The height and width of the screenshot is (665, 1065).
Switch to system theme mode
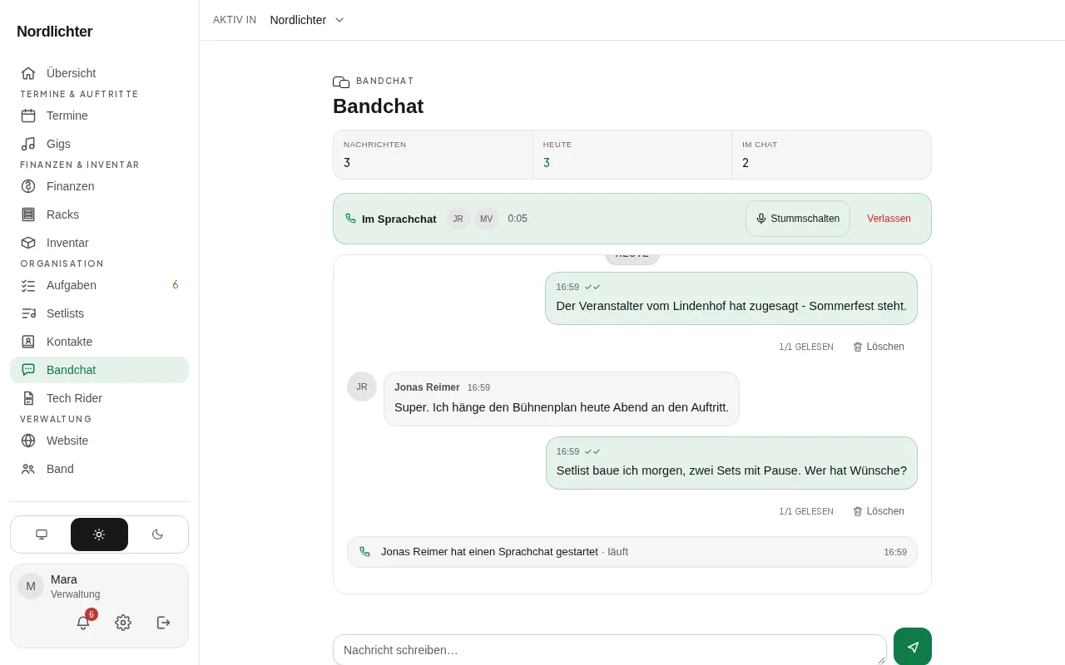point(42,534)
